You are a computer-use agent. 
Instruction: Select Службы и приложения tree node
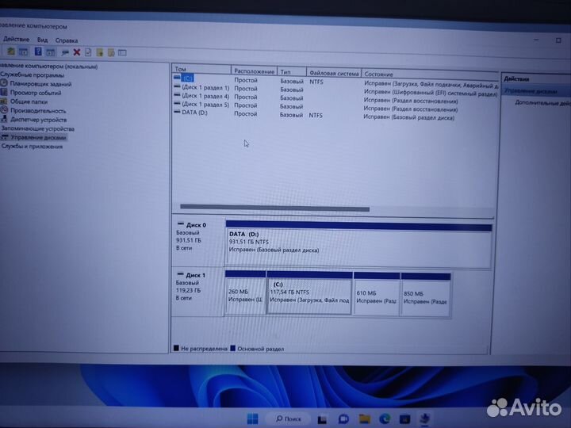coord(32,147)
